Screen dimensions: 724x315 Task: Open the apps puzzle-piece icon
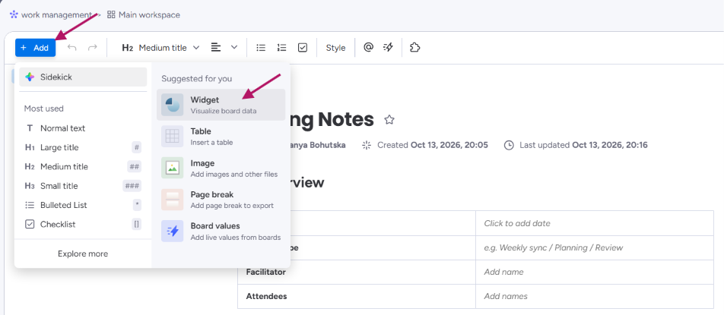pos(414,47)
